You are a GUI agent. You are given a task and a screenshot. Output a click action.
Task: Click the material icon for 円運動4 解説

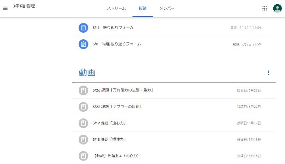83,156
